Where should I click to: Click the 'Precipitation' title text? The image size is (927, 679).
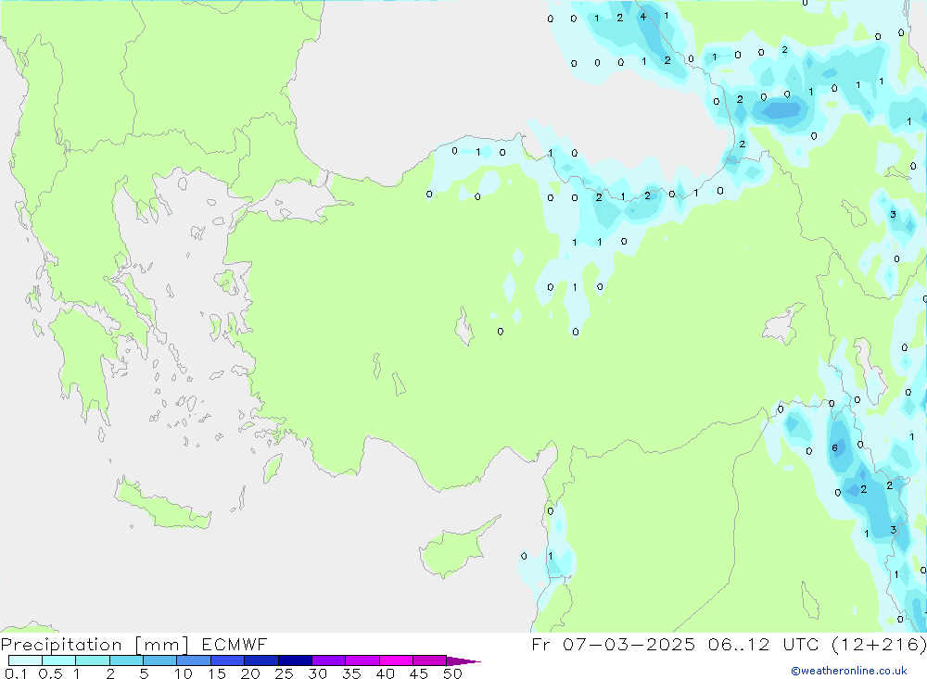point(61,645)
